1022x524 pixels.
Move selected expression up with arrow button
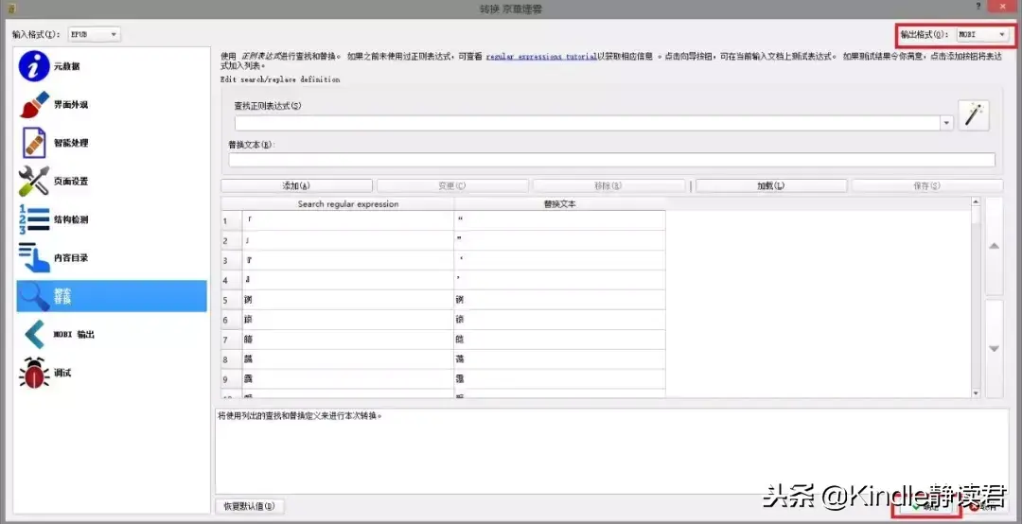click(994, 246)
